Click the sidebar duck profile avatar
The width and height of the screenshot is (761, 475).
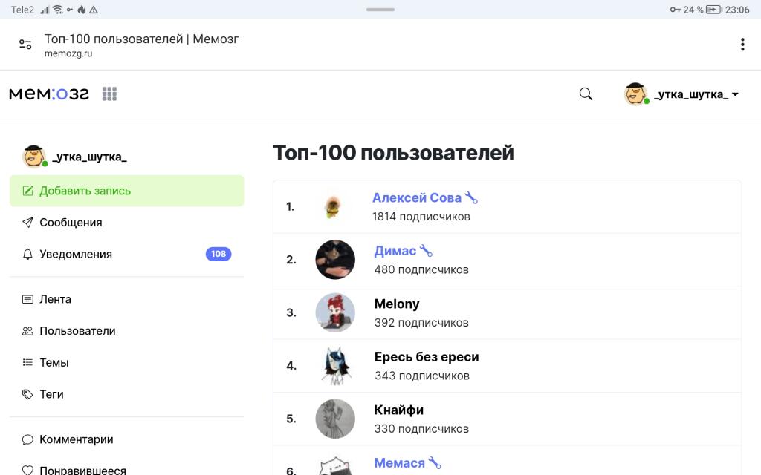[x=34, y=157]
